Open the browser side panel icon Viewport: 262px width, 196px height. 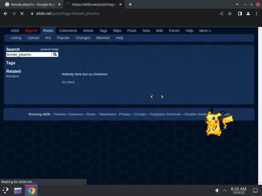tap(240, 14)
